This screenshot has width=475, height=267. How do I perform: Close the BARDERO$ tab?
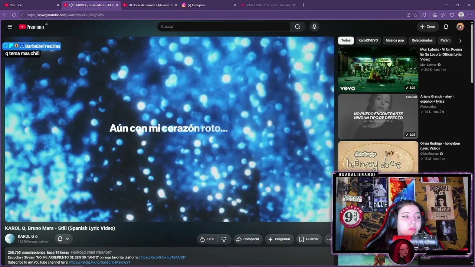coord(294,5)
